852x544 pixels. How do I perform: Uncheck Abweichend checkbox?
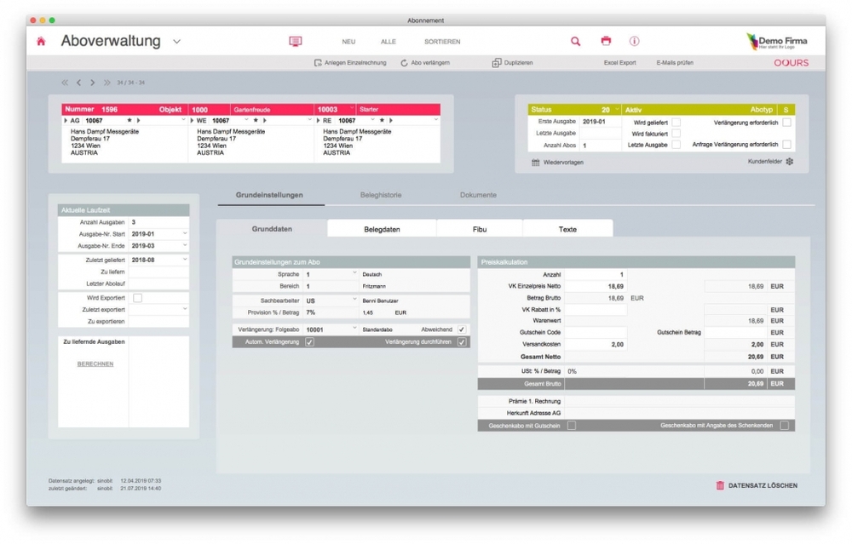pos(461,329)
